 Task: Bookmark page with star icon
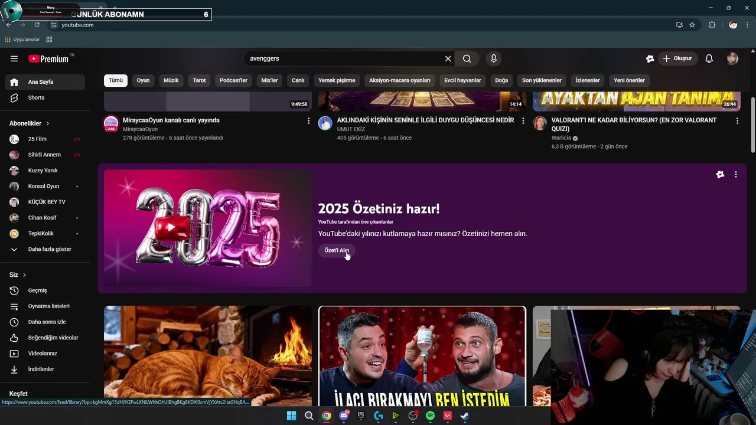pos(692,25)
